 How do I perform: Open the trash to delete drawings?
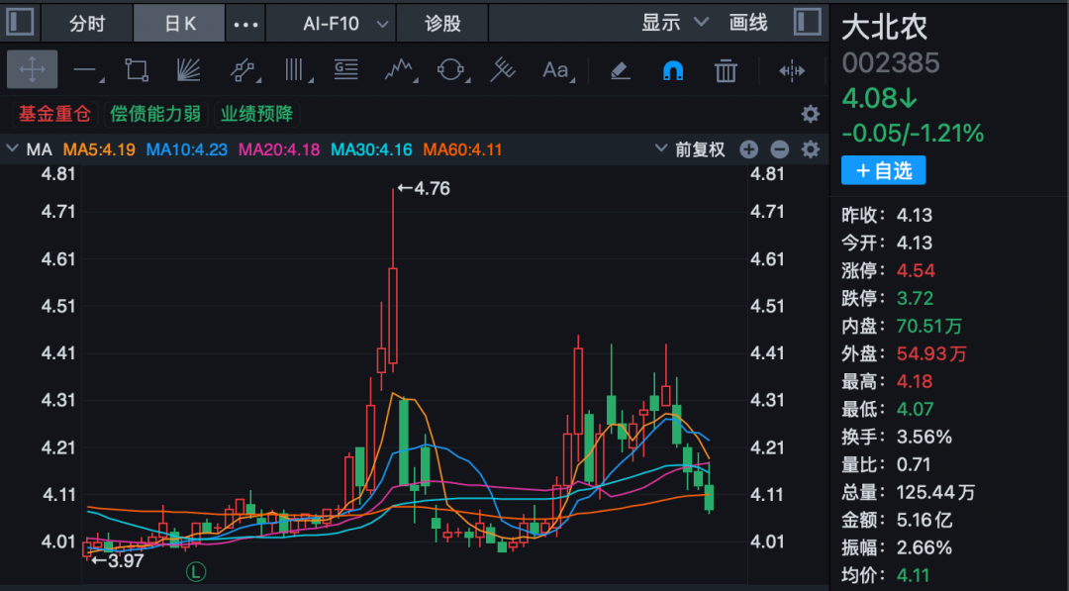click(x=726, y=70)
